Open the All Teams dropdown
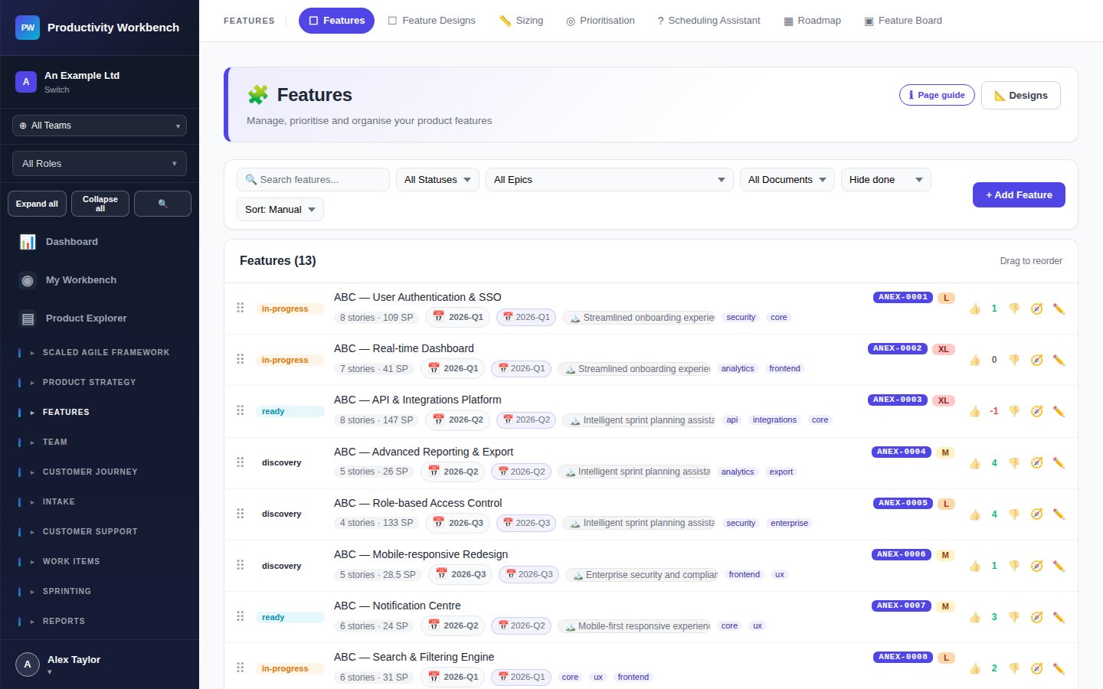1103x689 pixels. click(100, 126)
